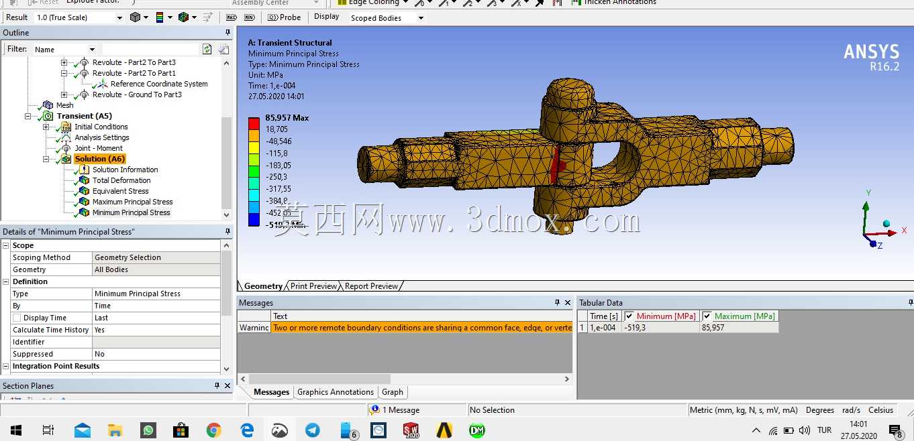Collapse the Definition section in Details

(x=6, y=281)
